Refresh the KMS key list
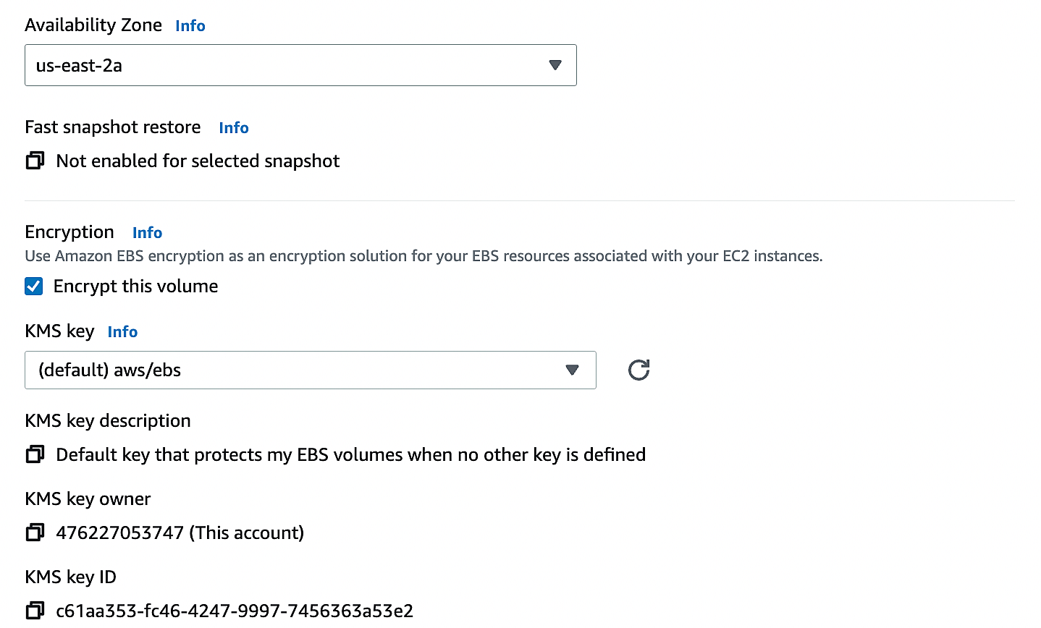 [x=638, y=370]
